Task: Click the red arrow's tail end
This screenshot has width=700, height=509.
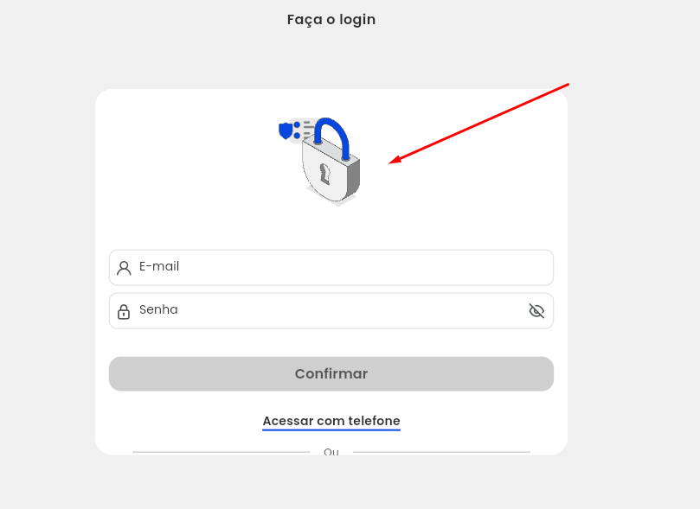Action: click(x=566, y=85)
